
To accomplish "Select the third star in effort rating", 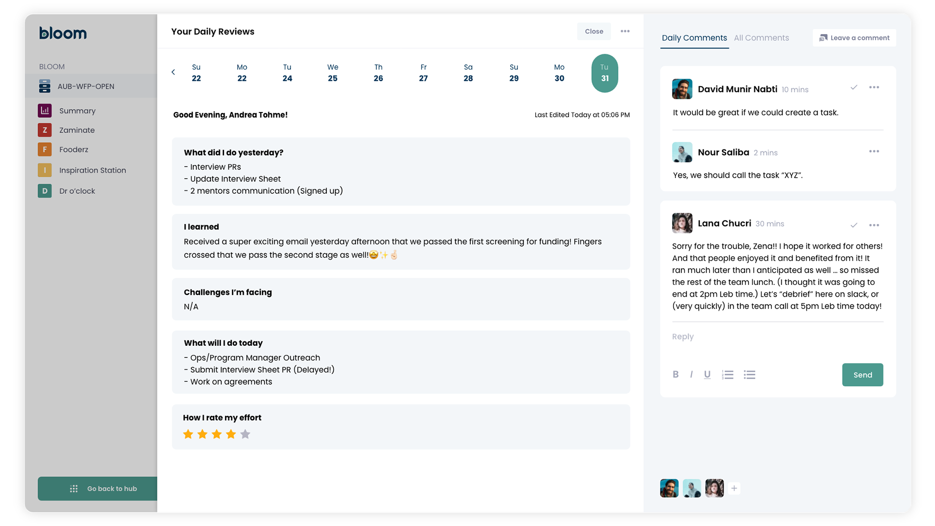I will pyautogui.click(x=217, y=434).
